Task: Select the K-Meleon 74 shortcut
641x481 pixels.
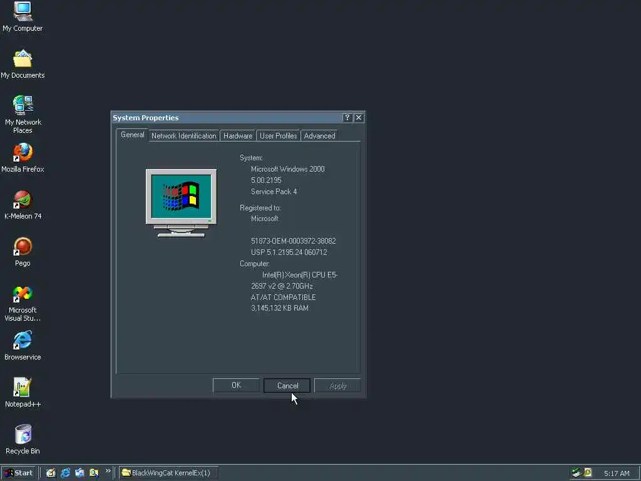Action: pyautogui.click(x=23, y=205)
